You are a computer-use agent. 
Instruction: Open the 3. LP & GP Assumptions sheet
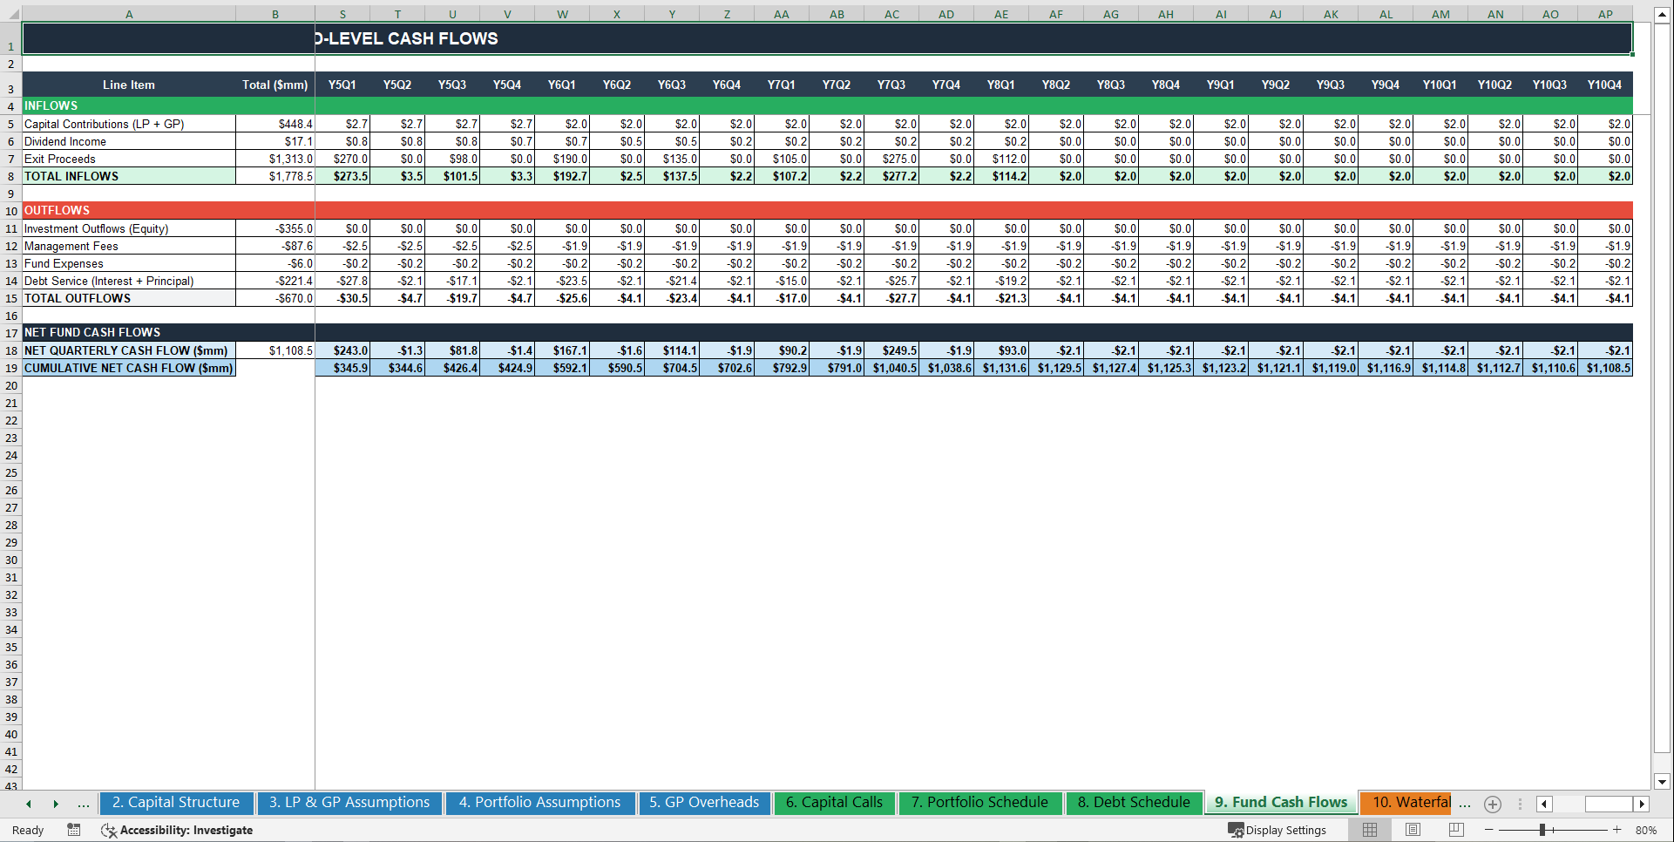[349, 802]
